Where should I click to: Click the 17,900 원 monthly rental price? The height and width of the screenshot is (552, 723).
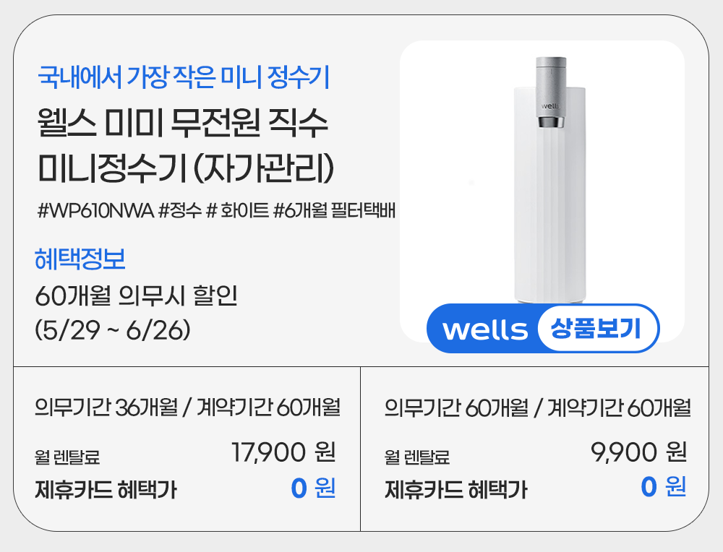pos(283,452)
